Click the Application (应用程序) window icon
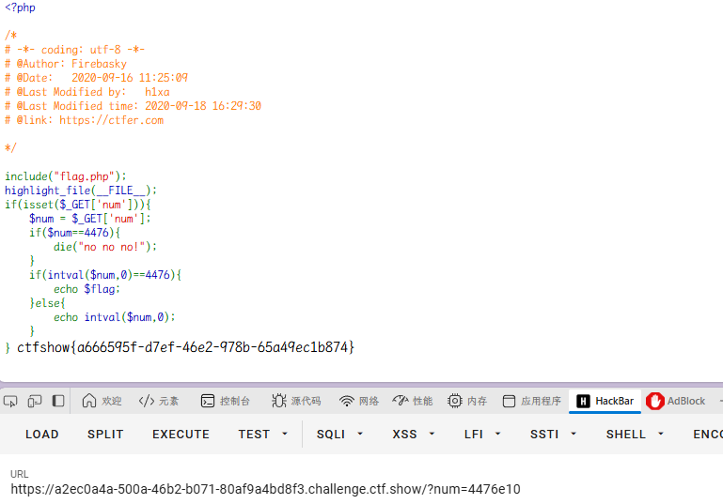Screen dimensions: 723x504 pos(509,401)
